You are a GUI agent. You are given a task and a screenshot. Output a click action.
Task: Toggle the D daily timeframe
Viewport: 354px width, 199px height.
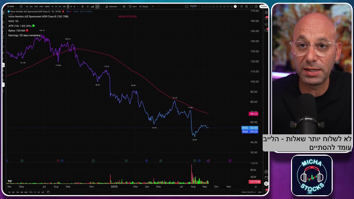click(68, 6)
